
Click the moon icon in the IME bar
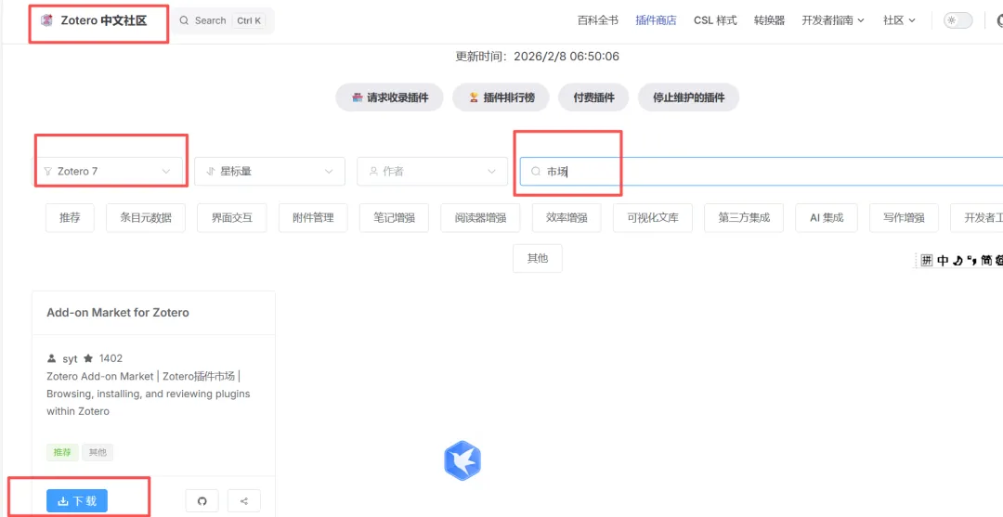[957, 260]
